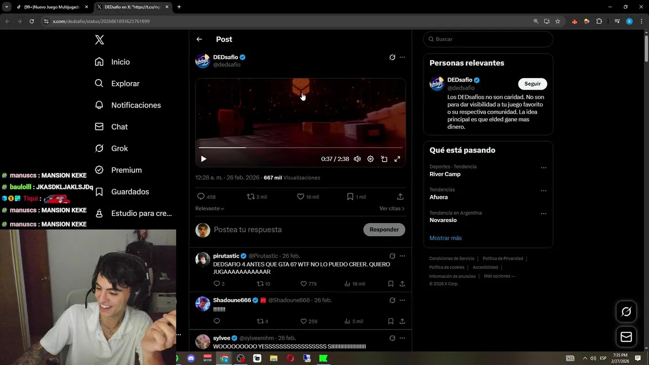The width and height of the screenshot is (649, 365).
Task: Open a new browser tab
Action: pyautogui.click(x=179, y=7)
